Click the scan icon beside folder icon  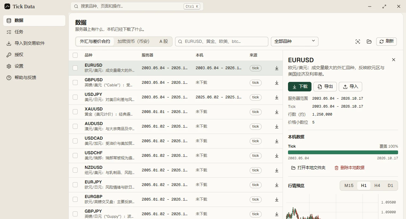coord(358,42)
